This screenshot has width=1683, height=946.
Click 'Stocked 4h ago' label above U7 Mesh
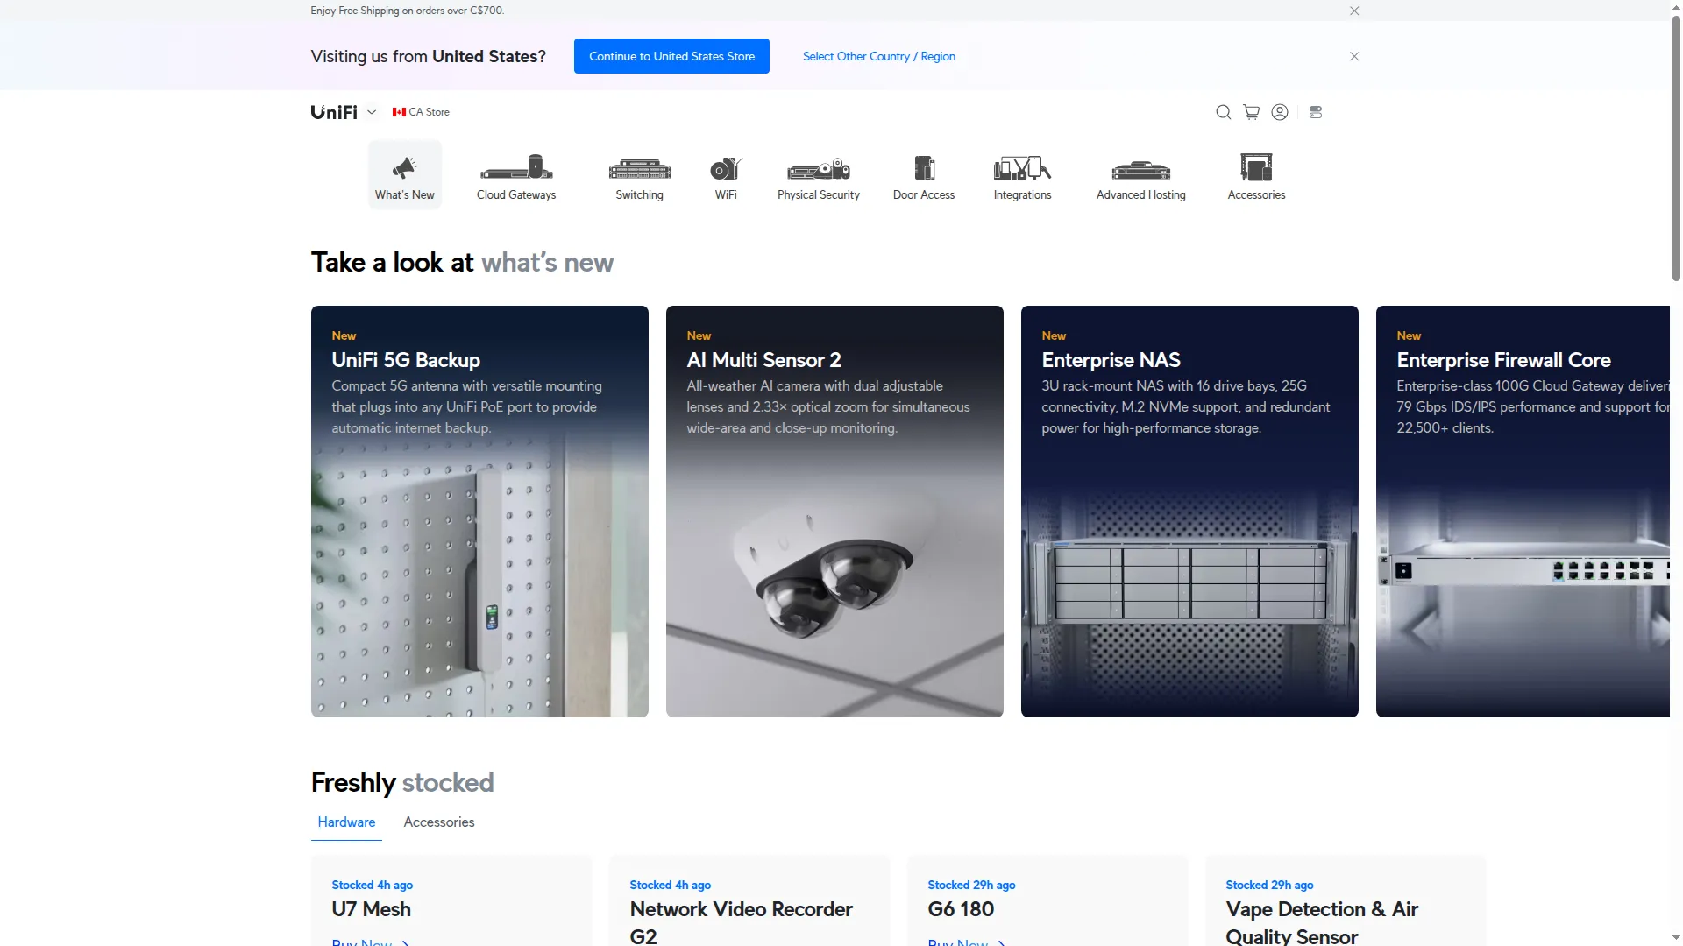pyautogui.click(x=372, y=885)
